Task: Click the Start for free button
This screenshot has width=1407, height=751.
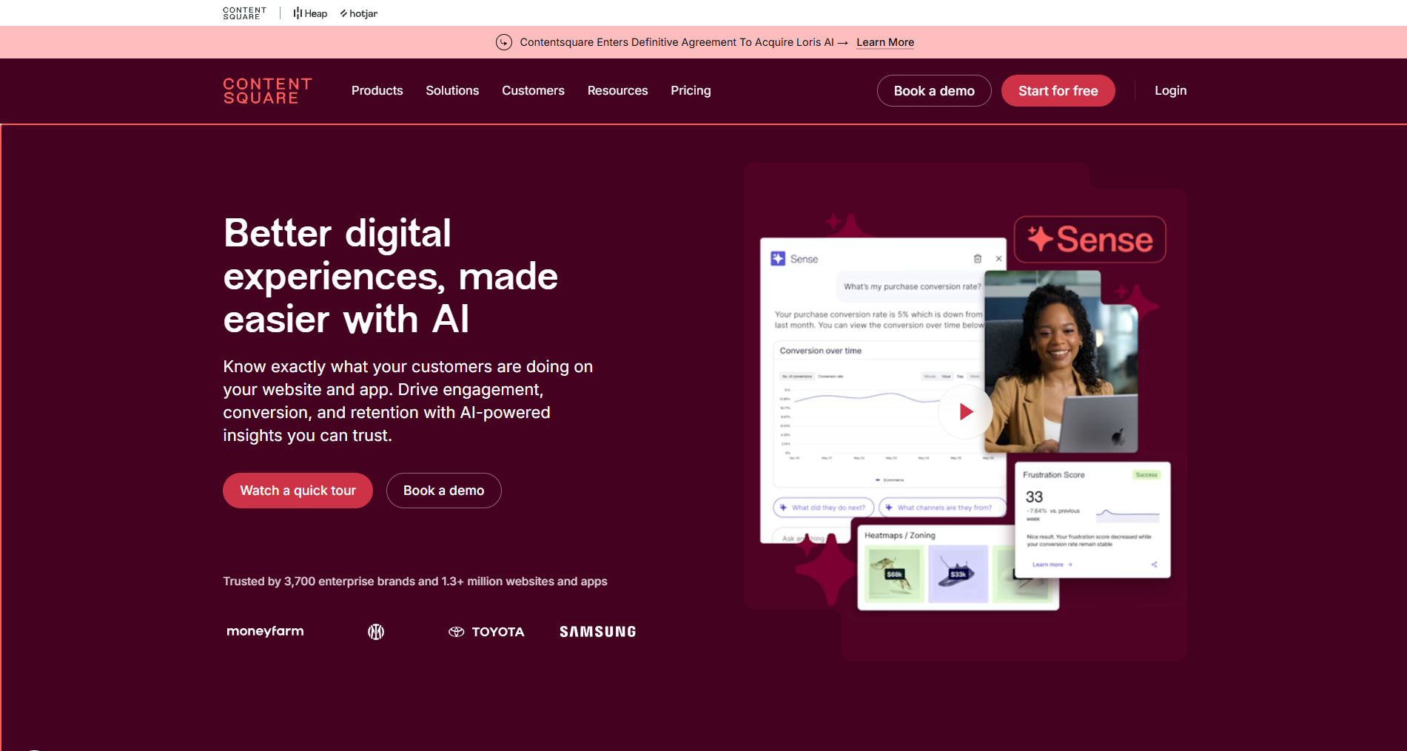Action: 1058,91
